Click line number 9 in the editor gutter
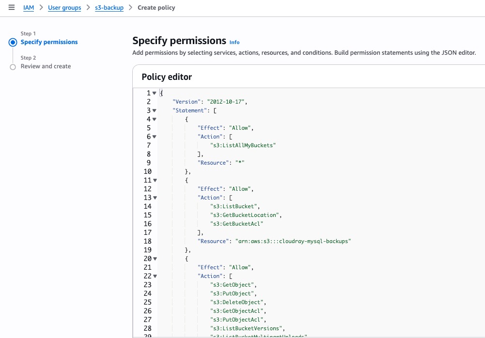485x338 pixels. coord(148,162)
